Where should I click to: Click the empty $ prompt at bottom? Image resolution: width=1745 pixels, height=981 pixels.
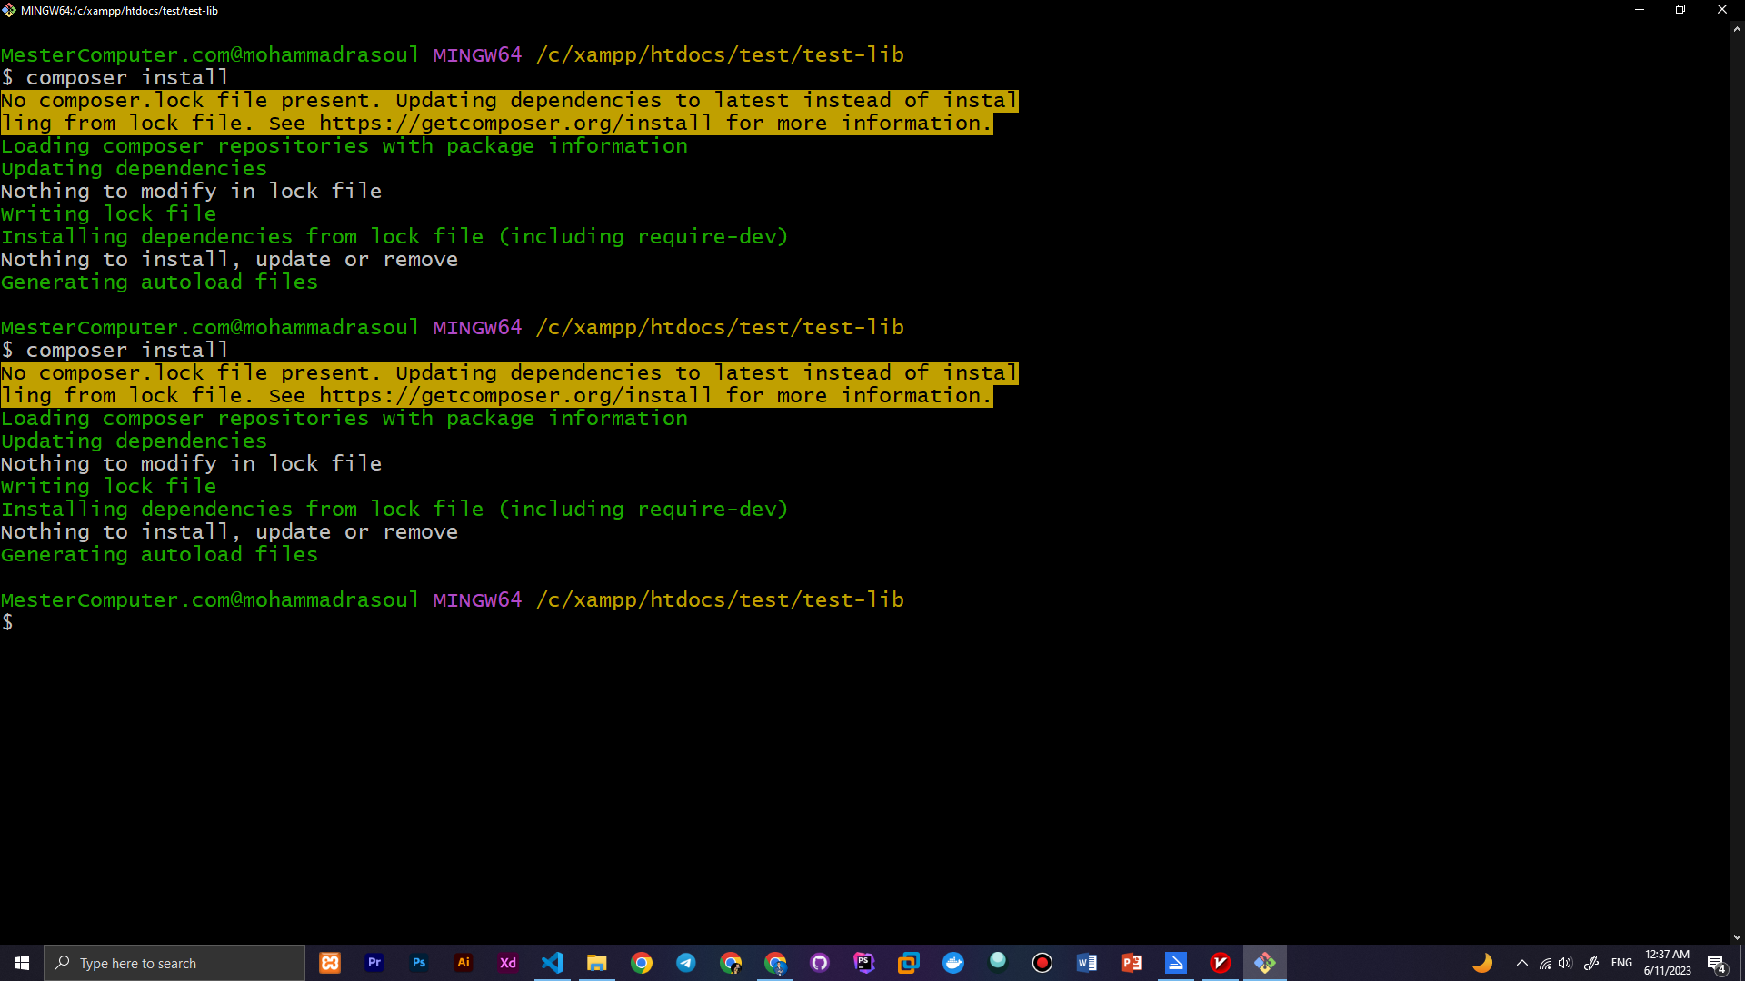[7, 622]
